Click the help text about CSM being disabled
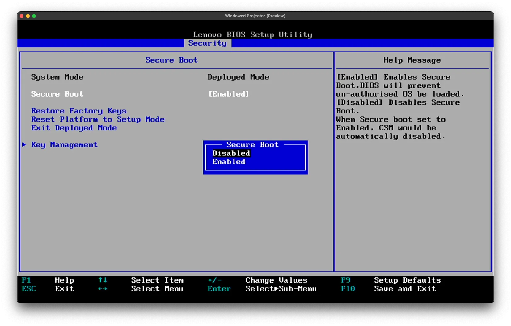This screenshot has width=511, height=326. tap(391, 128)
